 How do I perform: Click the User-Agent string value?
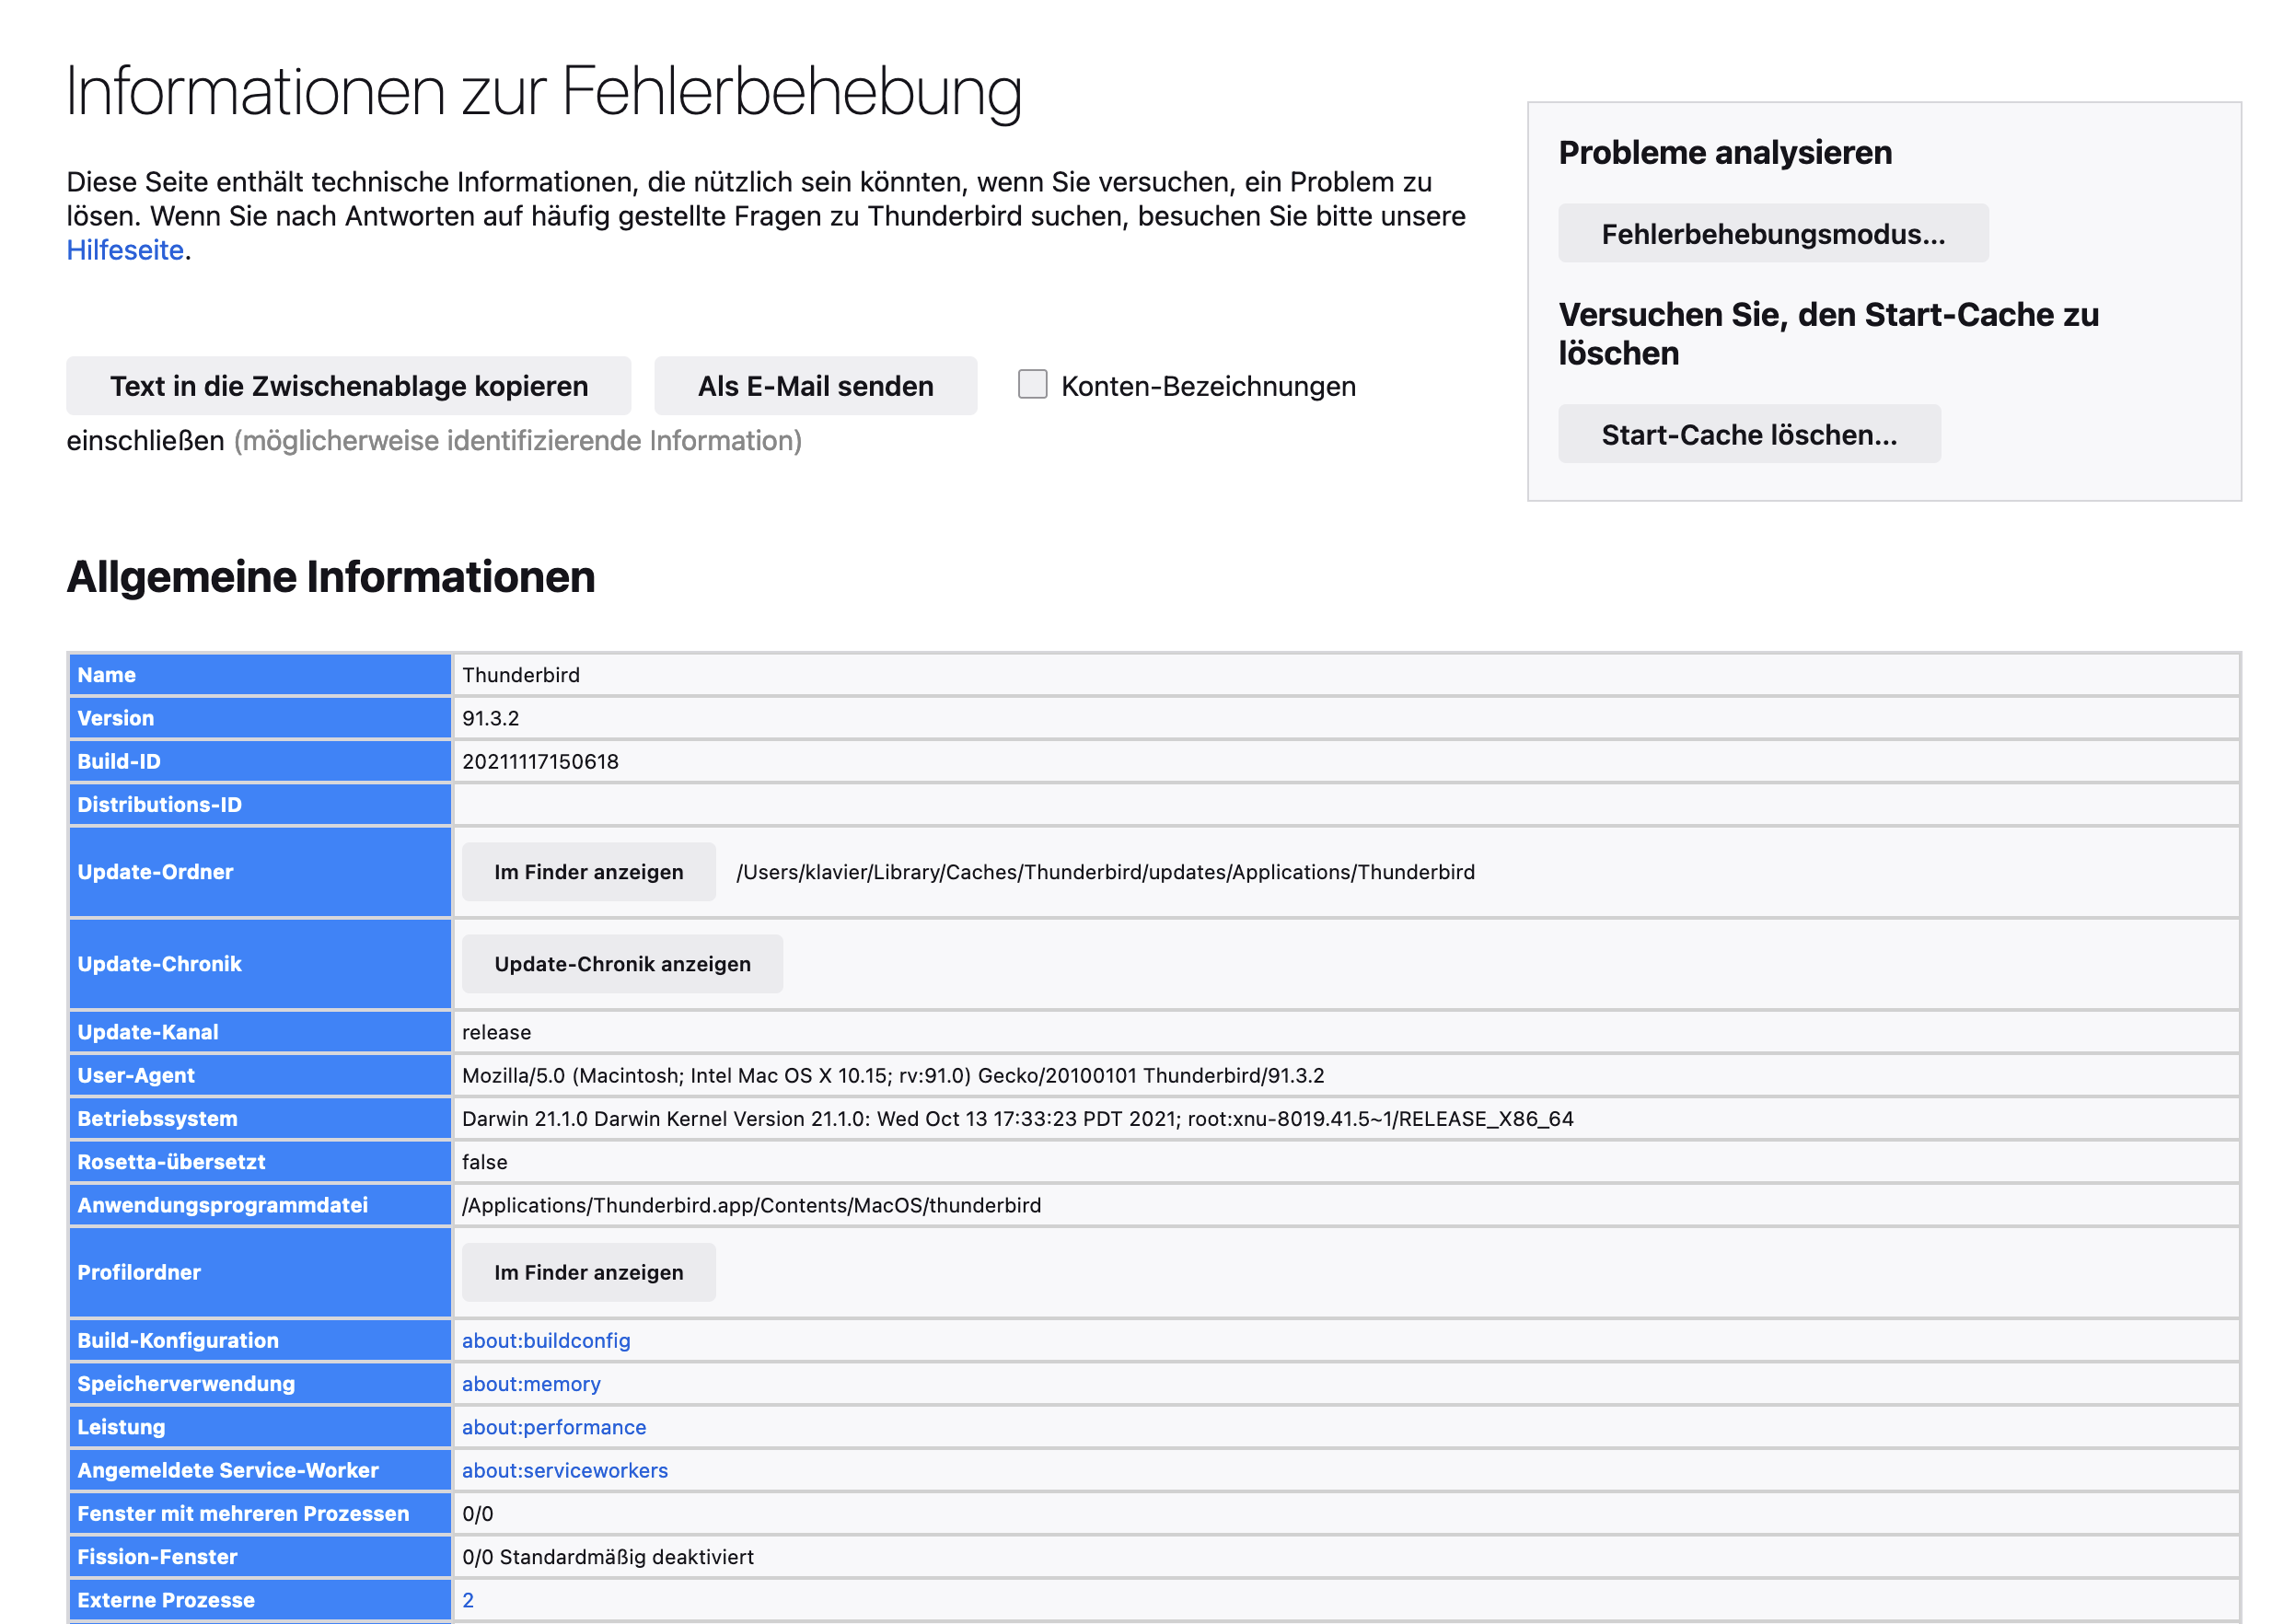click(893, 1076)
